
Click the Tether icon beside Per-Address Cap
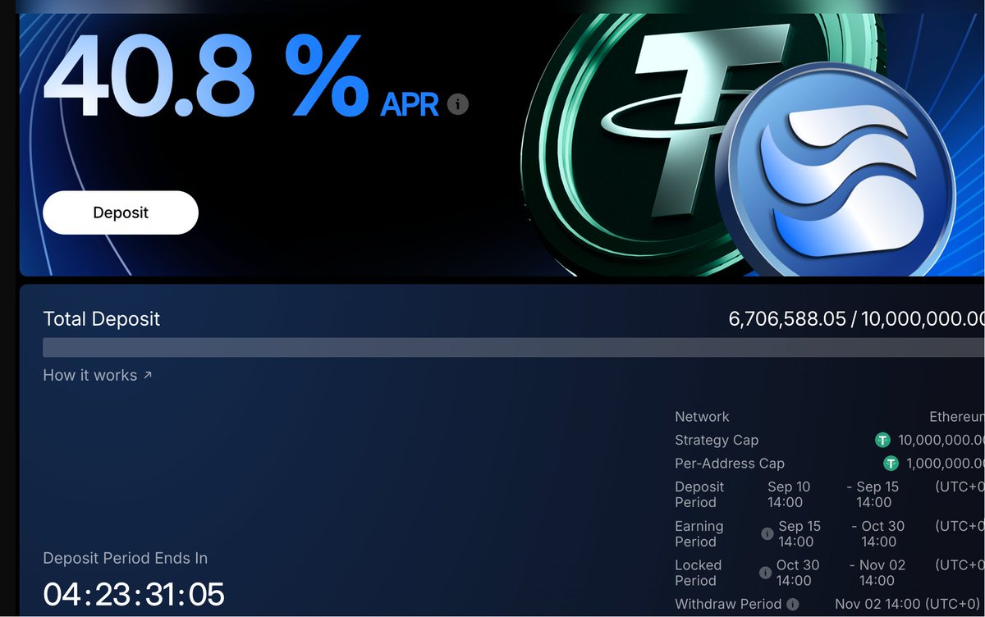[891, 464]
